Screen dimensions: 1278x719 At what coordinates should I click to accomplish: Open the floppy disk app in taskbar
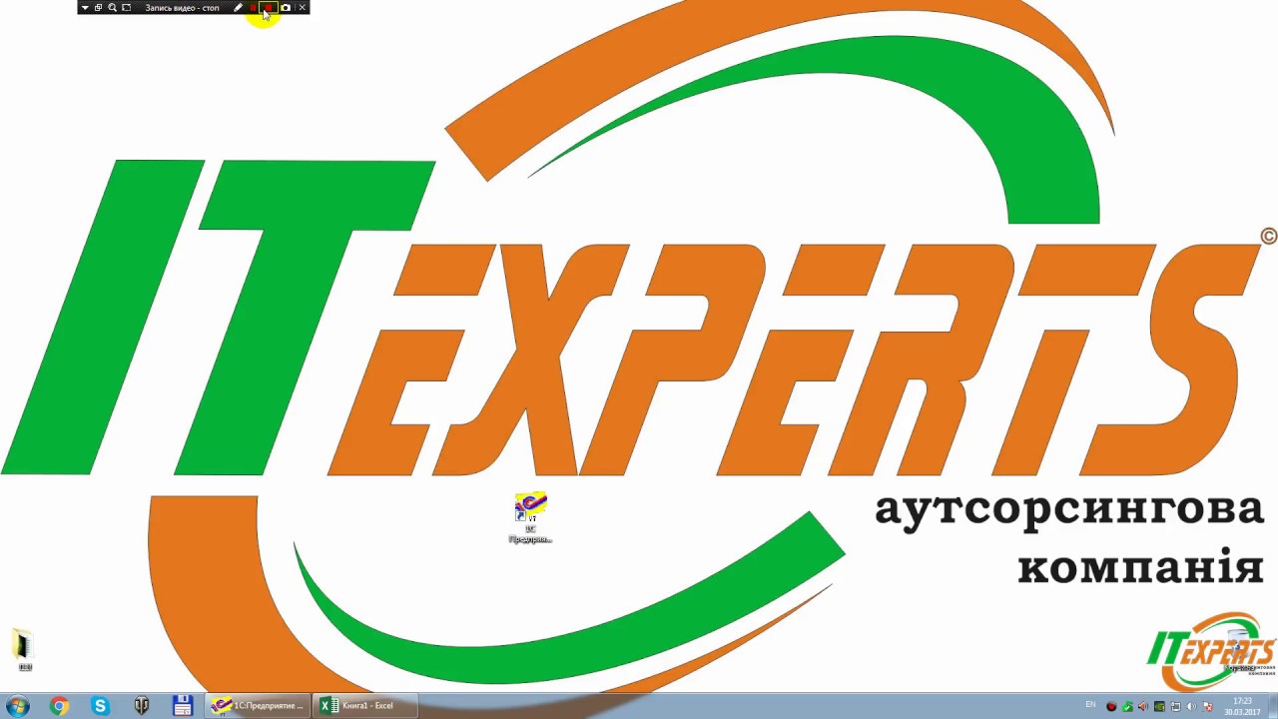click(183, 706)
